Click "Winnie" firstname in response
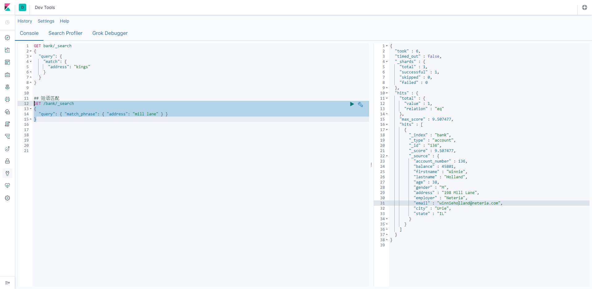Viewport: 592px width, 289px height. [x=456, y=172]
